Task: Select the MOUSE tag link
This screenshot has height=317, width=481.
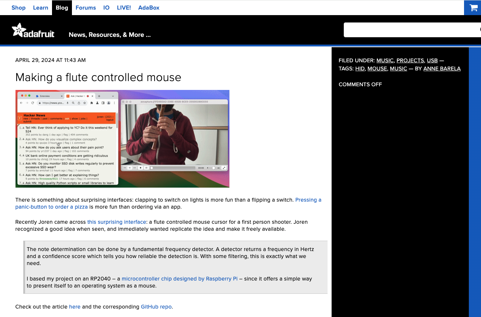Action: point(377,69)
